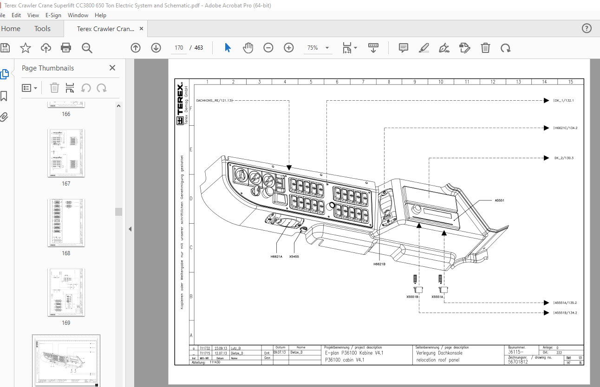Screen dimensions: 600x387
Task: Open the Window menu
Action: click(78, 15)
